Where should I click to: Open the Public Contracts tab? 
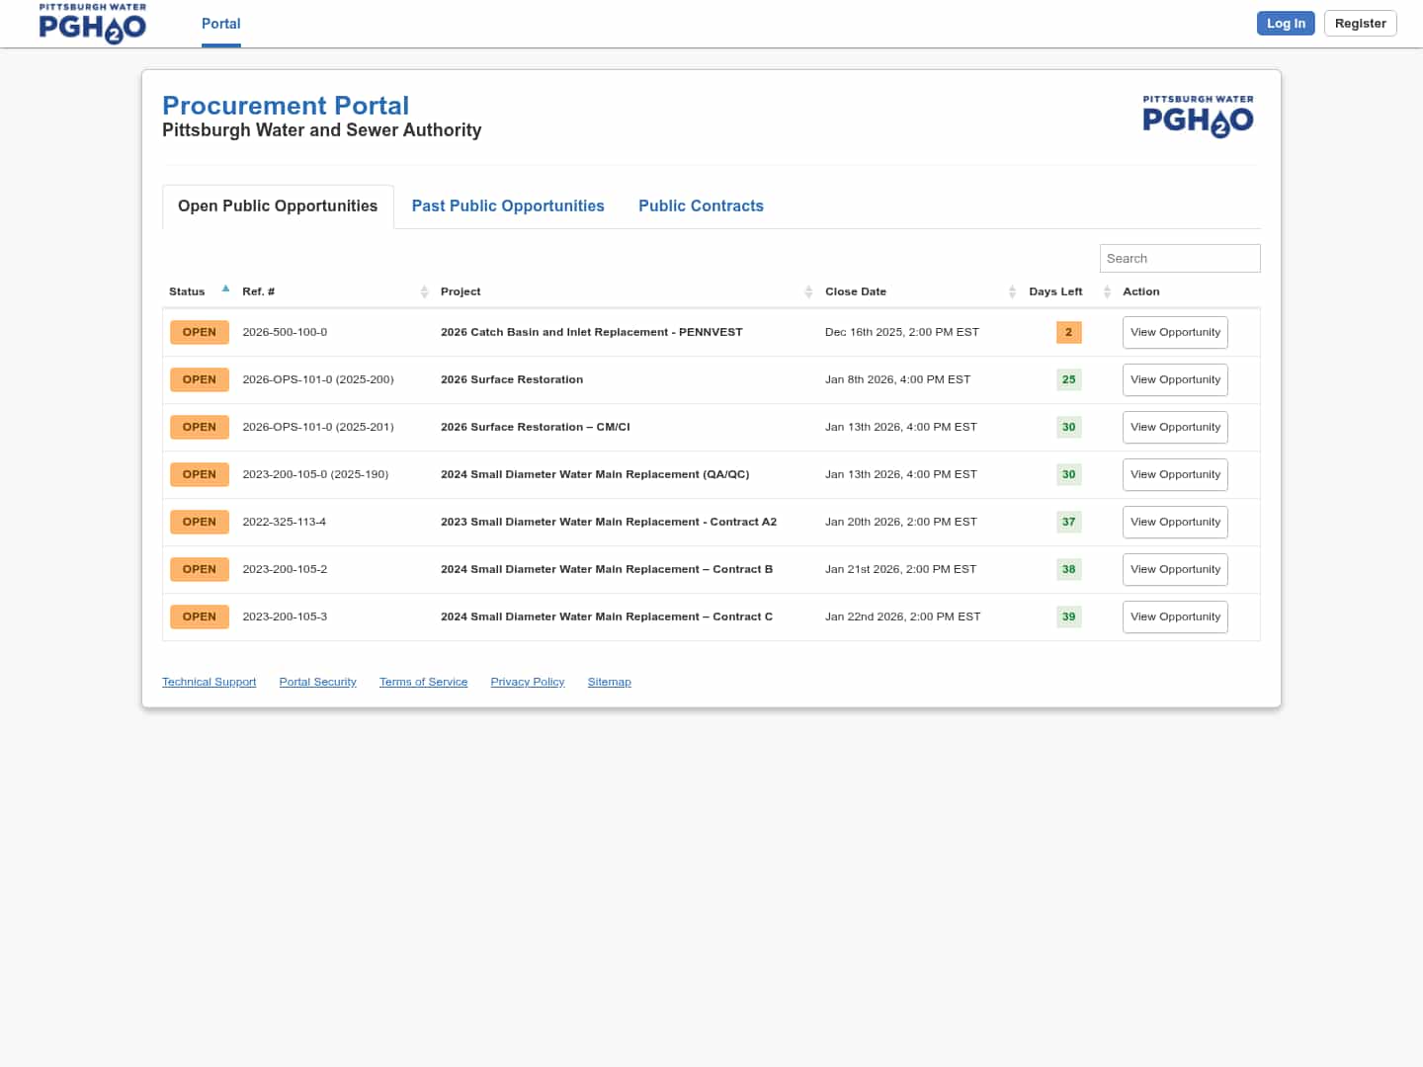click(x=701, y=205)
